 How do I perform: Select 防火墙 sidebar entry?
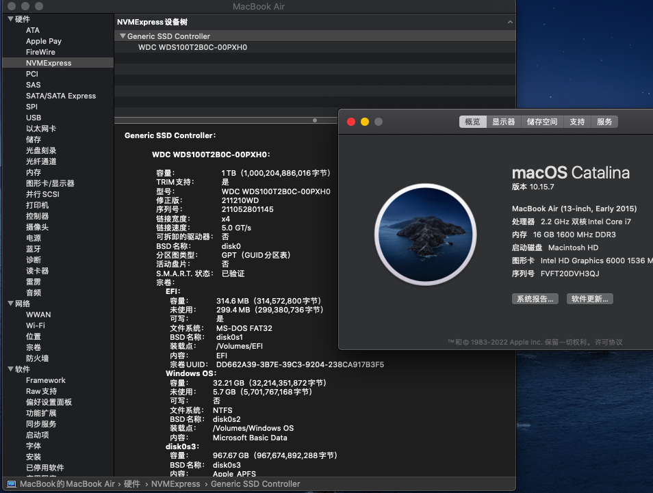37,358
